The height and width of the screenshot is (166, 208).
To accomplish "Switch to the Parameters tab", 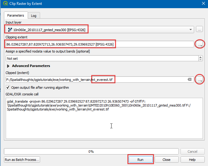I will 15,15.
